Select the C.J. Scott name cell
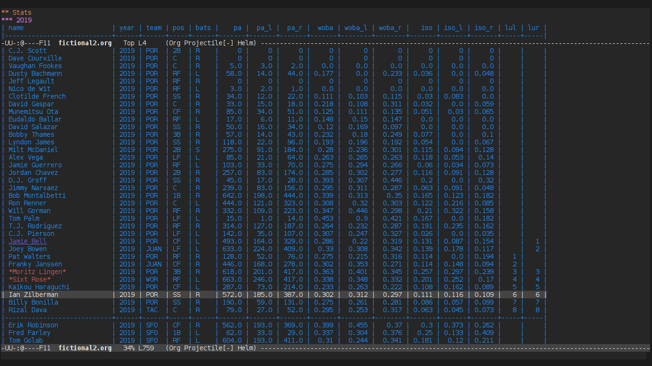 tap(28, 51)
